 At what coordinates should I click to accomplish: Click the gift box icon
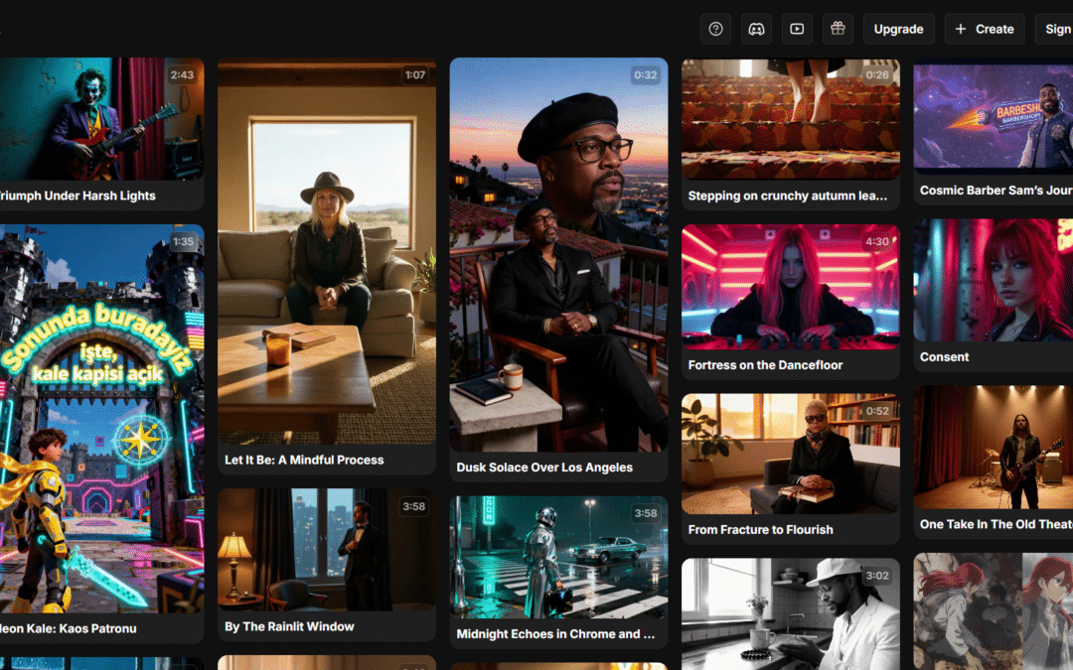tap(838, 29)
